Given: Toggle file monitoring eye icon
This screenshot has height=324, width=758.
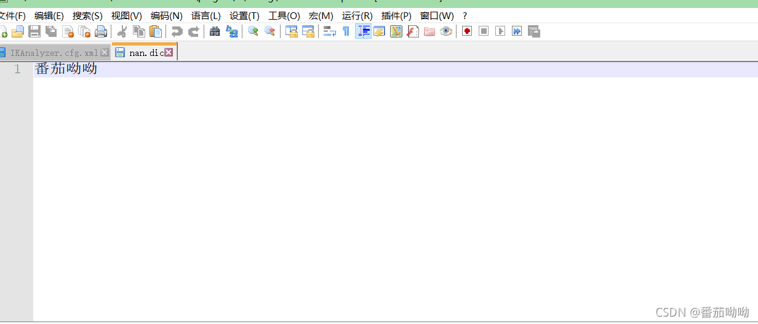Looking at the screenshot, I should pos(446,31).
